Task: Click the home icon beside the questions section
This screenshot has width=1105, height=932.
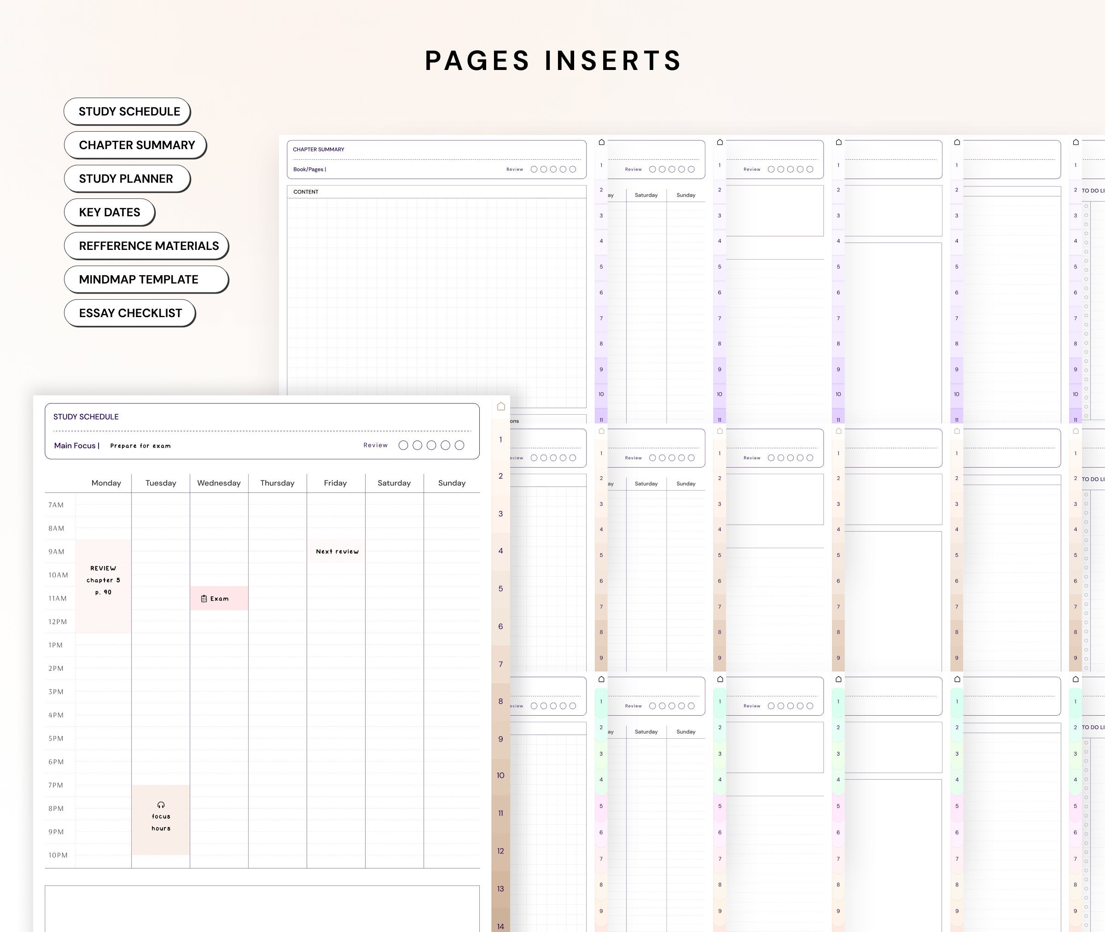Action: (x=500, y=406)
